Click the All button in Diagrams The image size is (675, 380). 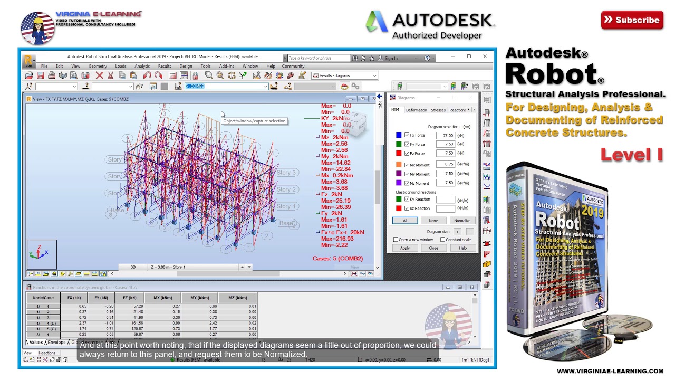pos(404,221)
